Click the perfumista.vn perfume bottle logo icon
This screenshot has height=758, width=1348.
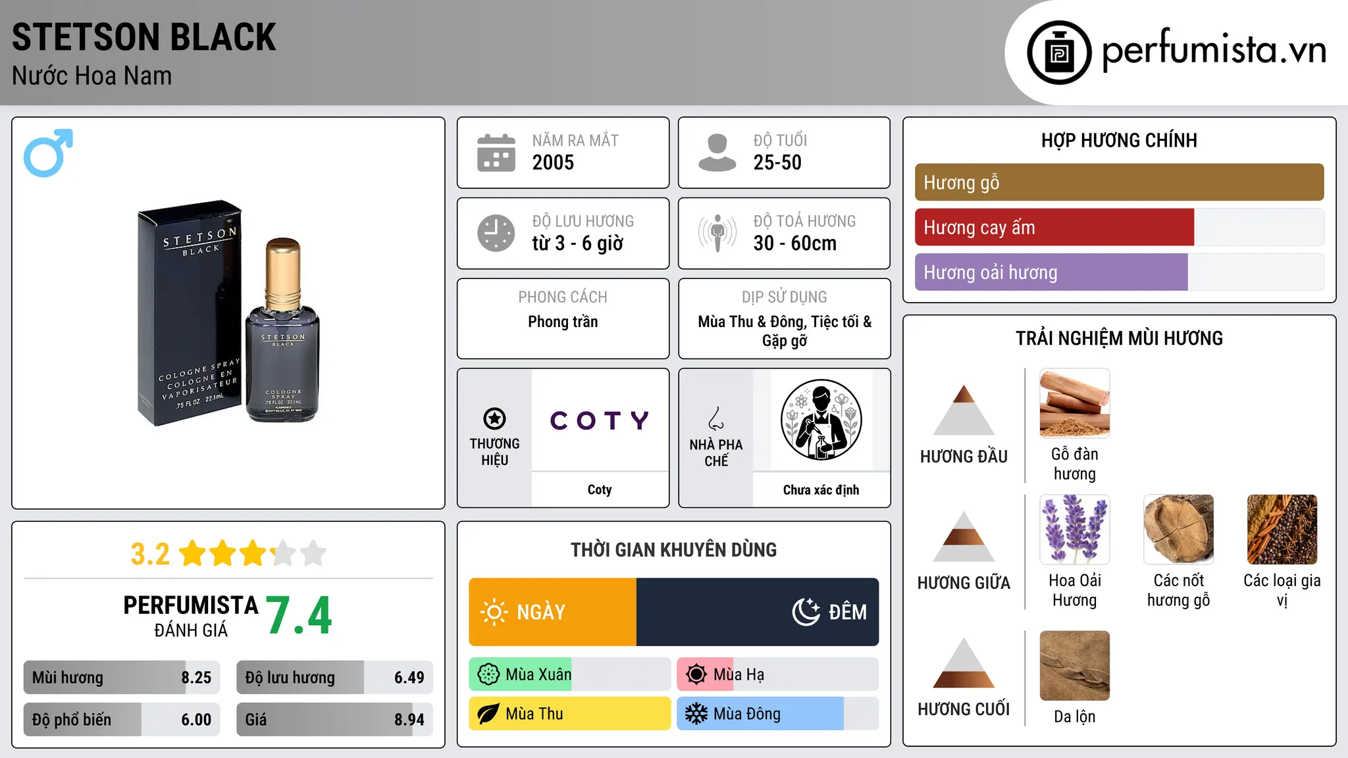pos(1059,53)
